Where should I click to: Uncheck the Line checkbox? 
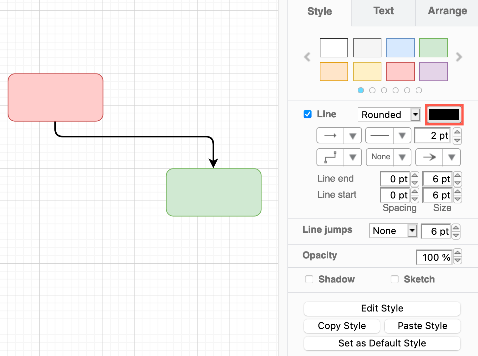307,114
